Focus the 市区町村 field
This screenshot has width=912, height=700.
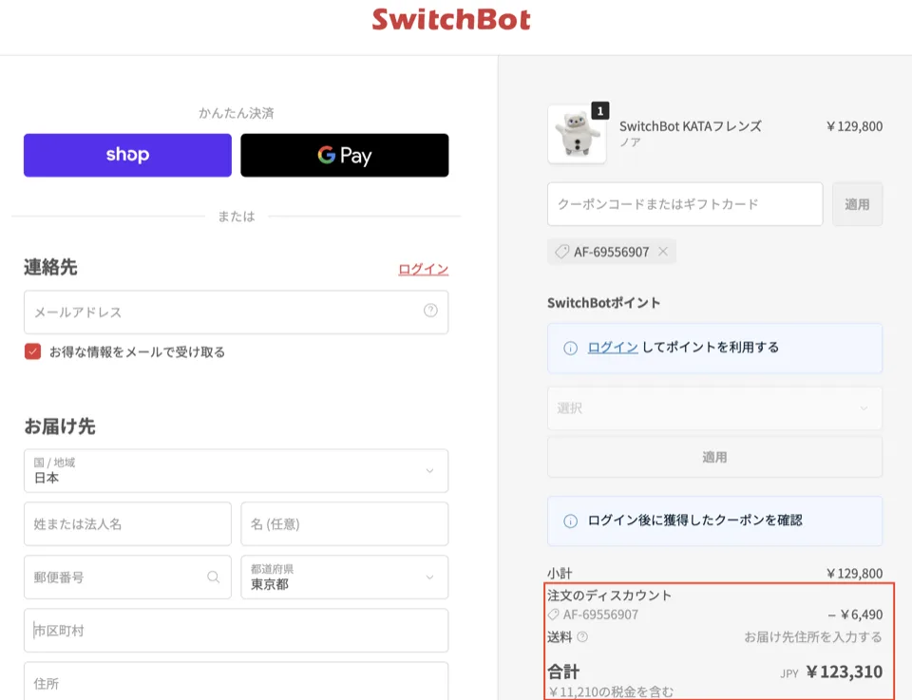237,631
